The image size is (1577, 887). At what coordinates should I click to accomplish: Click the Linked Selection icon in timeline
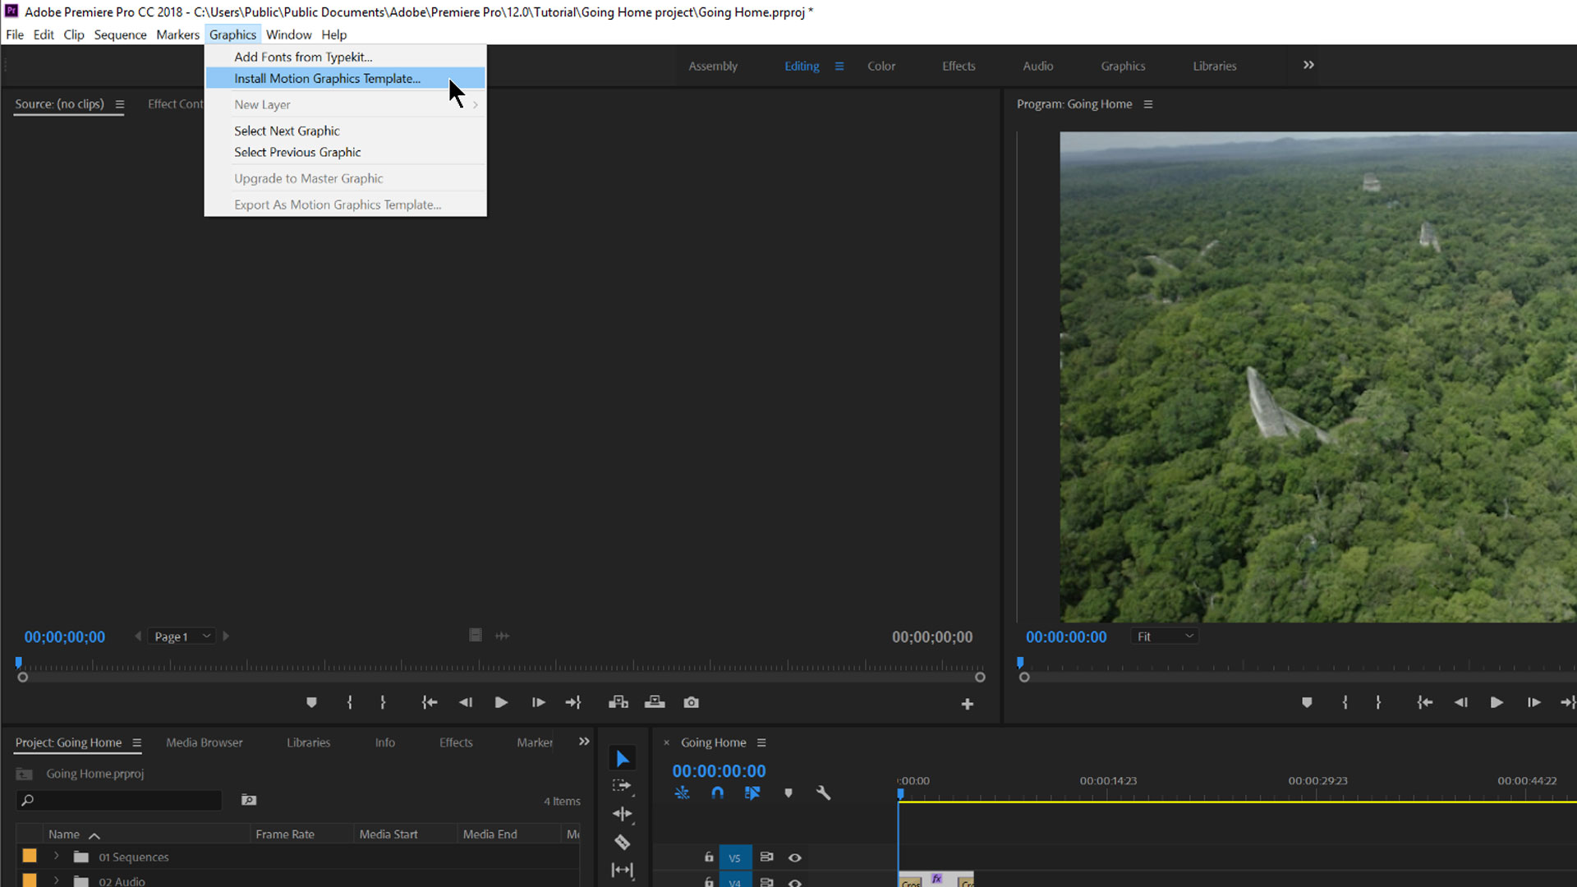tap(752, 792)
